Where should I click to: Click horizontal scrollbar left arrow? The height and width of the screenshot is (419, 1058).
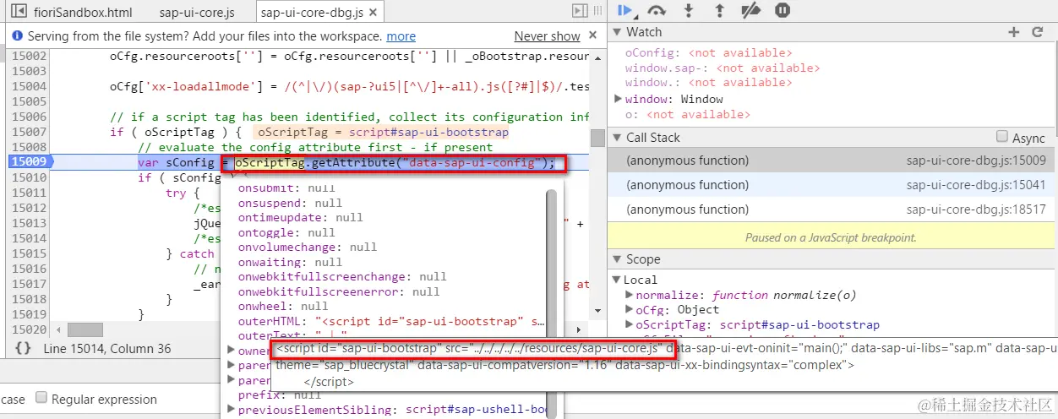[58, 330]
